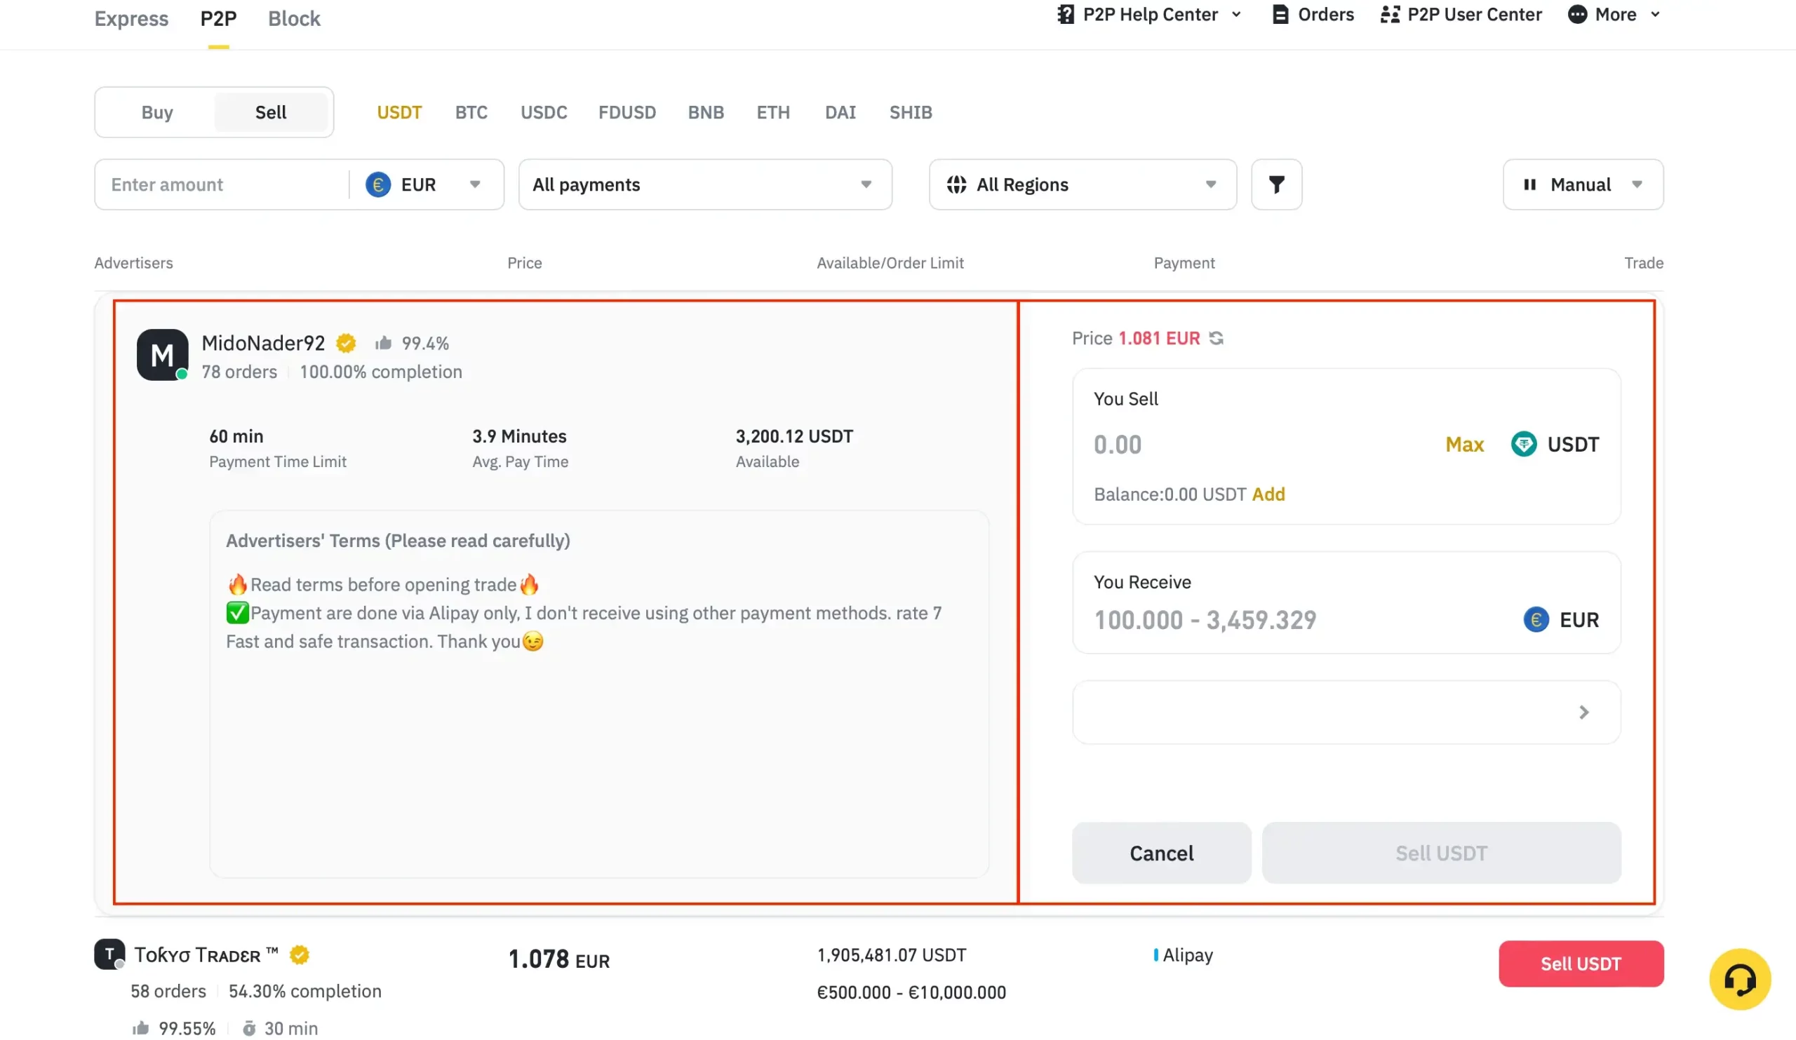1796x1040 pixels.
Task: Click the Max button to set maximum sell amount
Action: [x=1466, y=443]
